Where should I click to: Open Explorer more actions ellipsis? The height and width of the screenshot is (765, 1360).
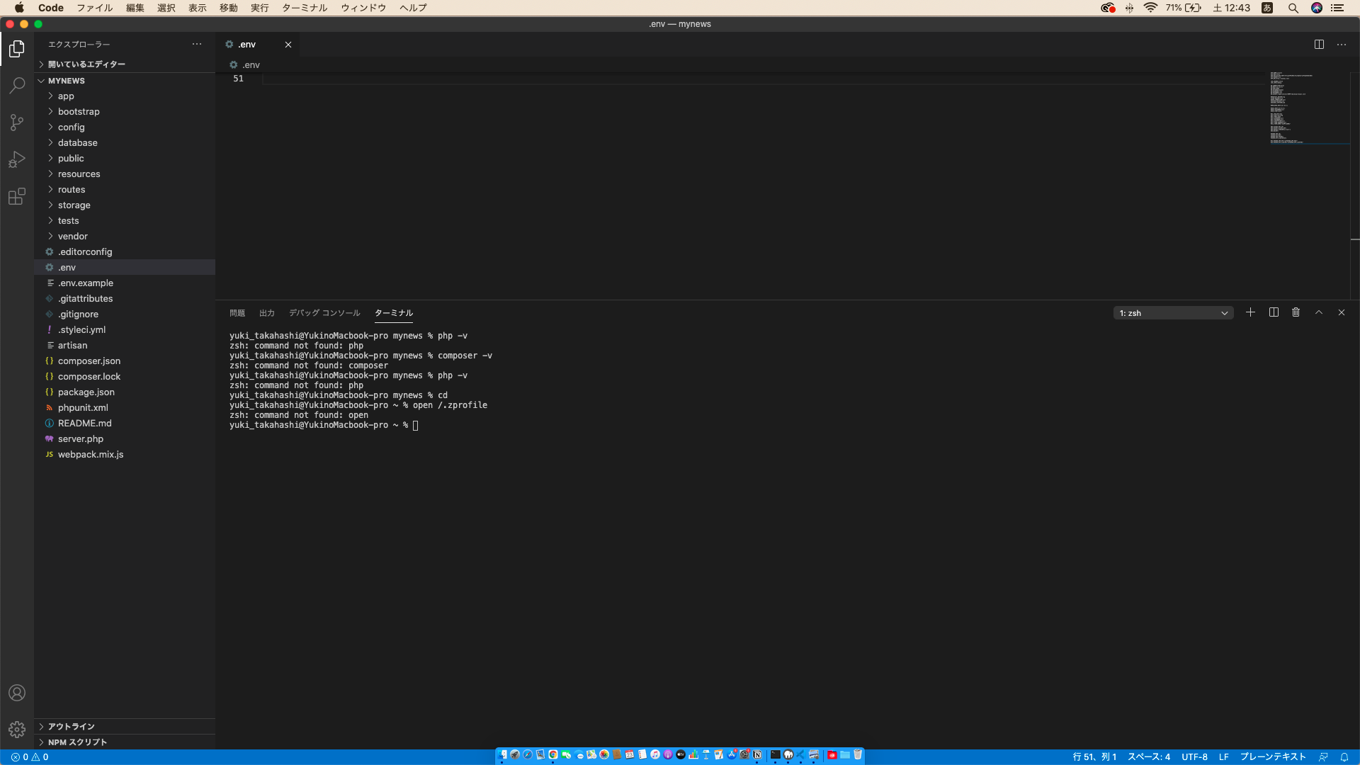[x=197, y=44]
